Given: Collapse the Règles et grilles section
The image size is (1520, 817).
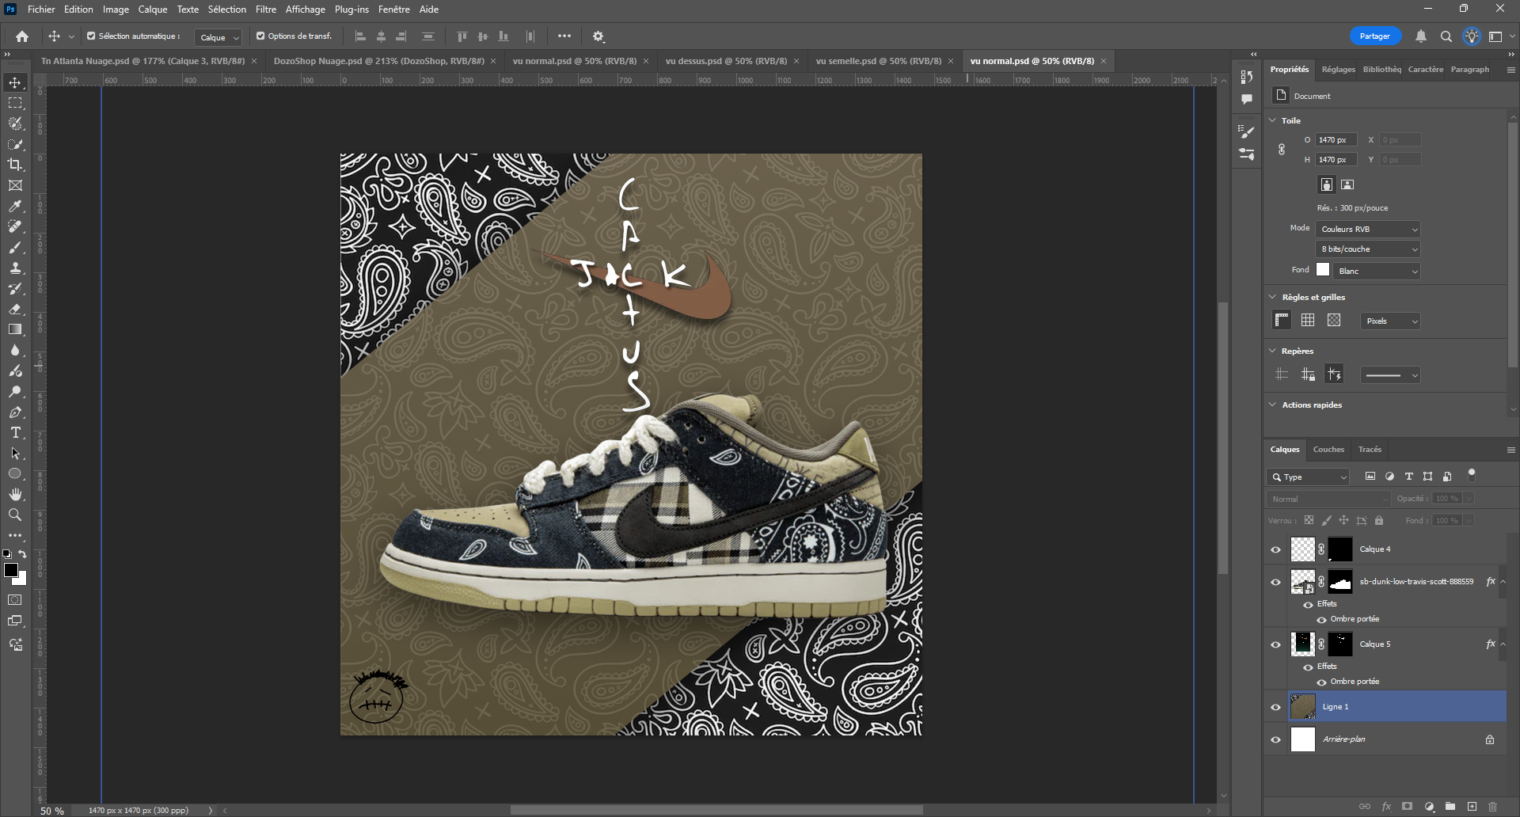Looking at the screenshot, I should [x=1272, y=297].
